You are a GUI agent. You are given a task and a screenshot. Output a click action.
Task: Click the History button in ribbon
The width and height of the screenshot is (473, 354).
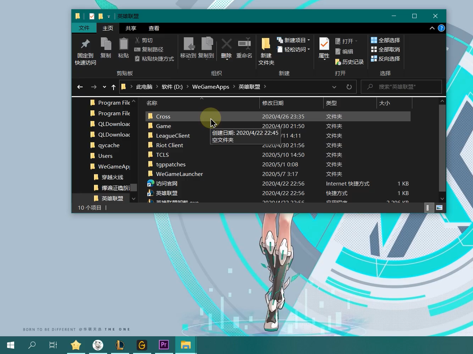(x=350, y=62)
